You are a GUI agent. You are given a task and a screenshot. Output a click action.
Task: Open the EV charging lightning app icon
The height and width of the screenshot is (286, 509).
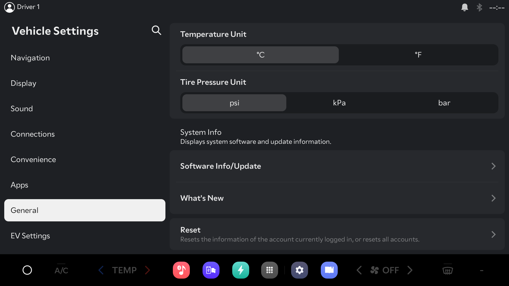tap(241, 270)
